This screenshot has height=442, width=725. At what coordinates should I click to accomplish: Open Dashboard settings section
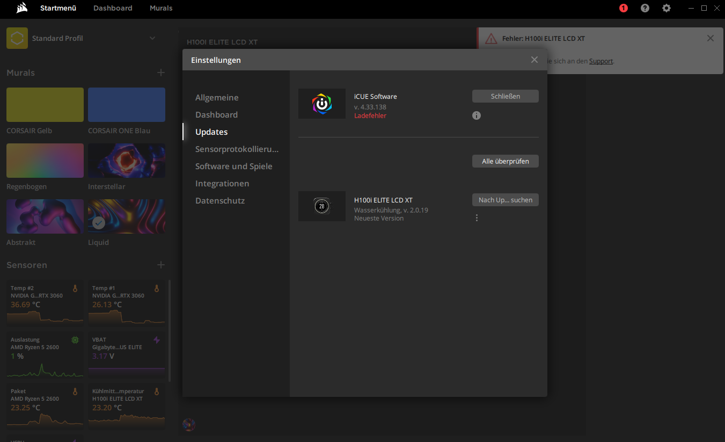coord(216,115)
